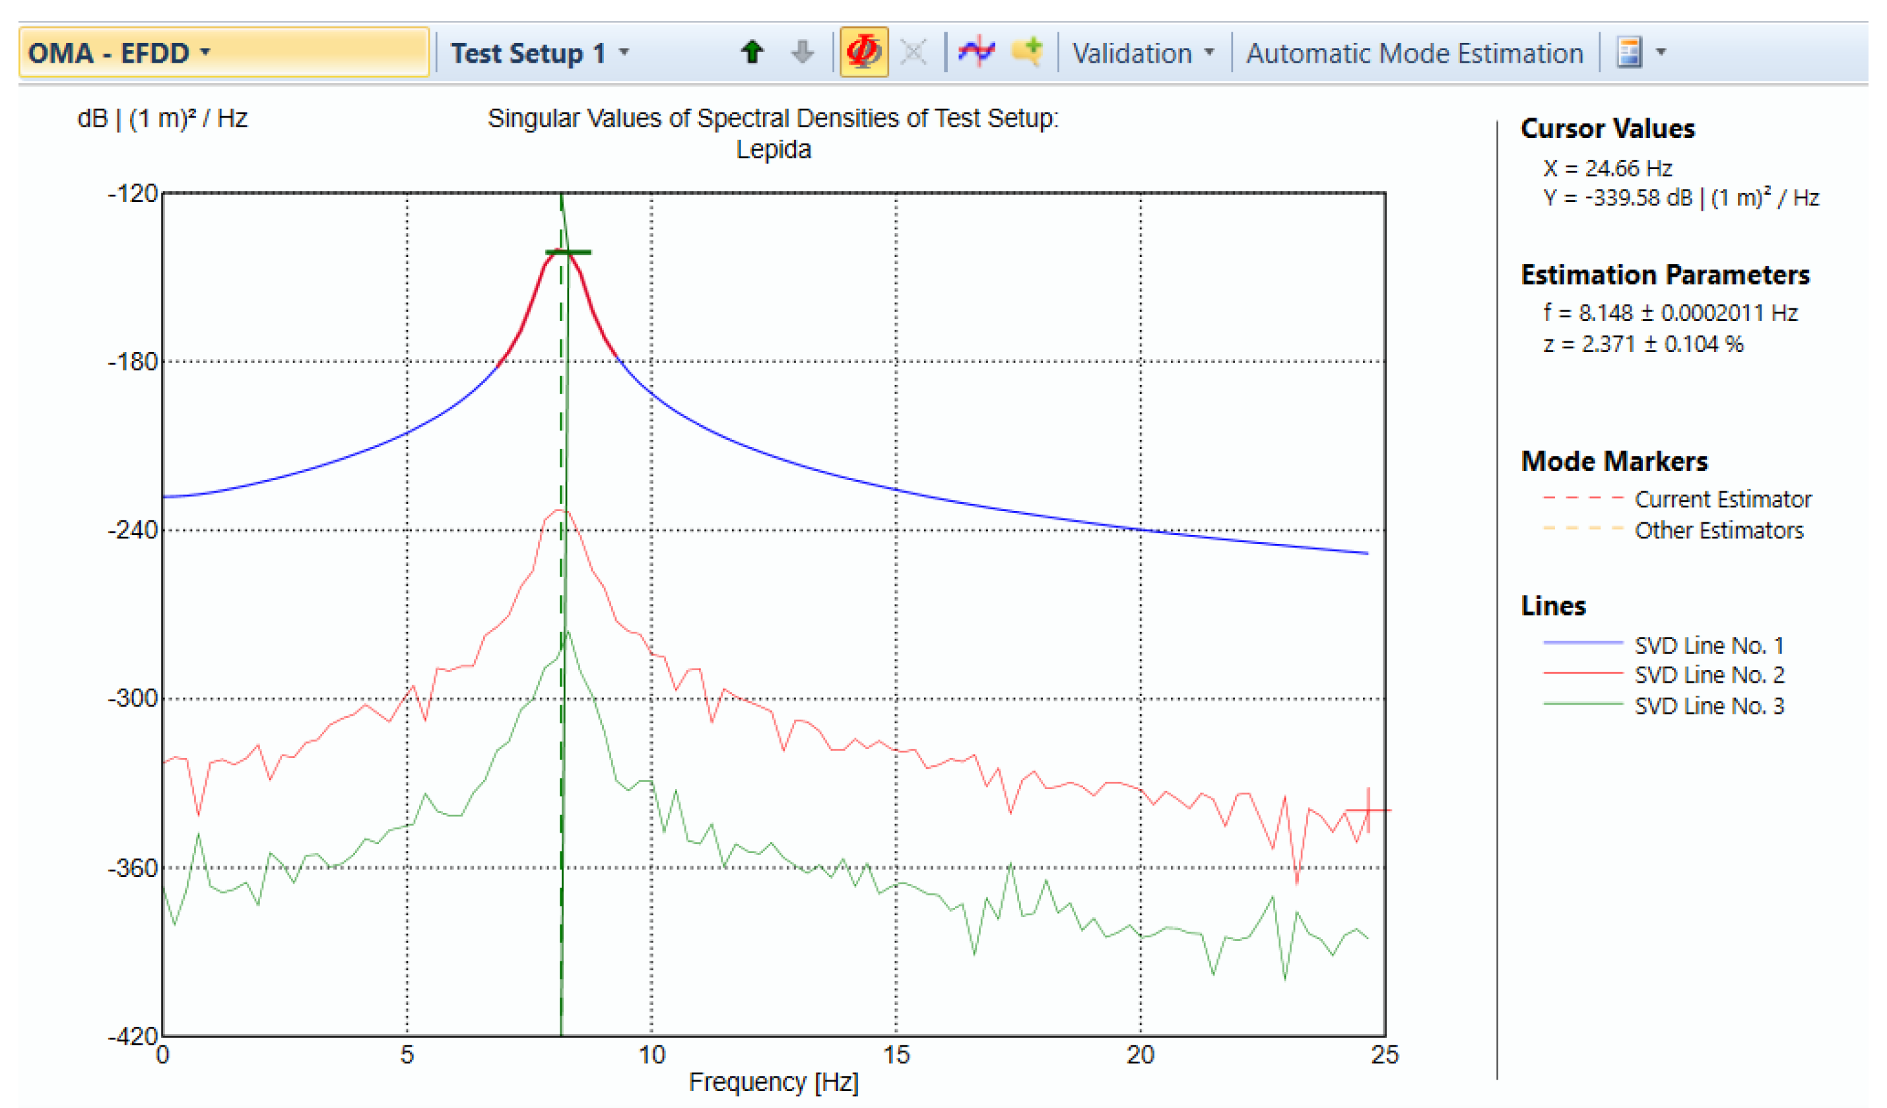Click Other Estimators marker legend
This screenshot has height=1108, width=1887.
[x=1718, y=530]
